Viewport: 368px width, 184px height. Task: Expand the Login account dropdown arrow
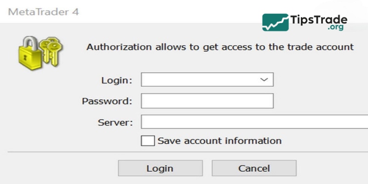pos(264,80)
